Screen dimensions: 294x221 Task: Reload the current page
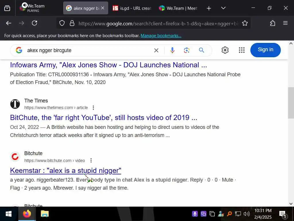click(34, 23)
